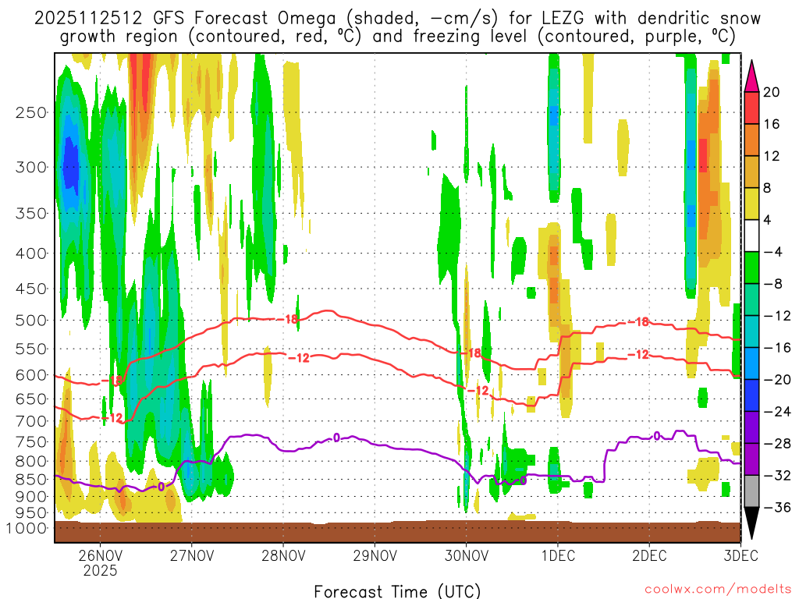This screenshot has height=599, width=799.
Task: Click the 400 pressure level label
Action: (x=31, y=253)
